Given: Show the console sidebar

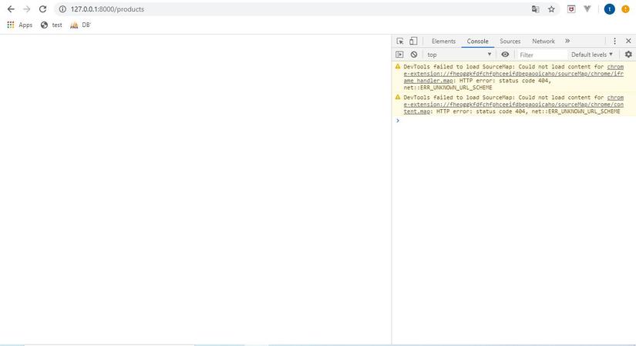Looking at the screenshot, I should pyautogui.click(x=399, y=55).
